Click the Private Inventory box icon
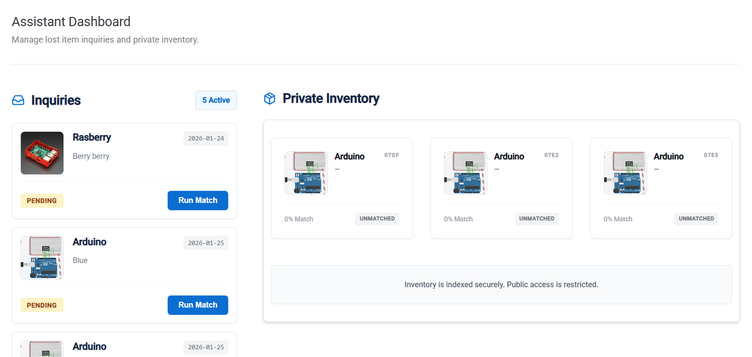752x357 pixels. (x=269, y=98)
